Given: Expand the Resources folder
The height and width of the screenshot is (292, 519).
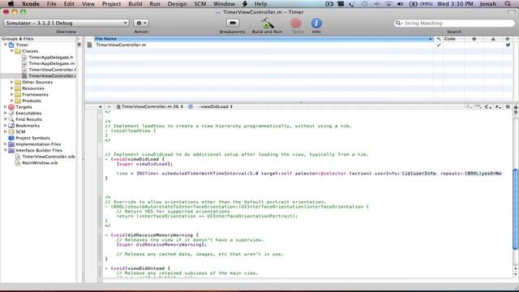Looking at the screenshot, I should [12, 88].
